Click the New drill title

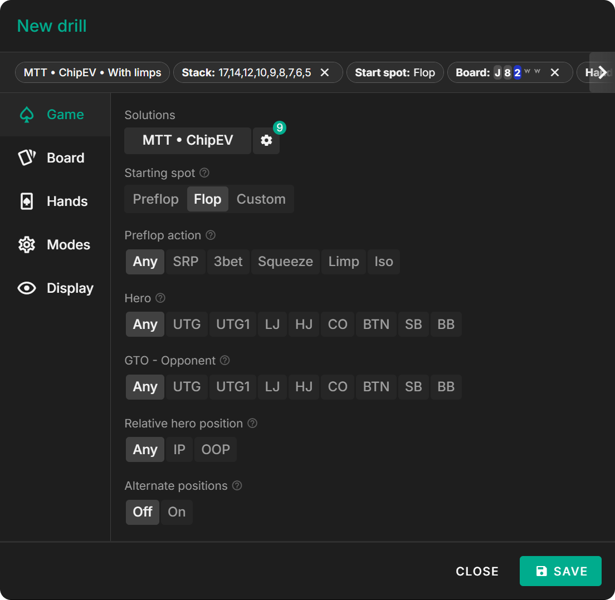click(52, 26)
